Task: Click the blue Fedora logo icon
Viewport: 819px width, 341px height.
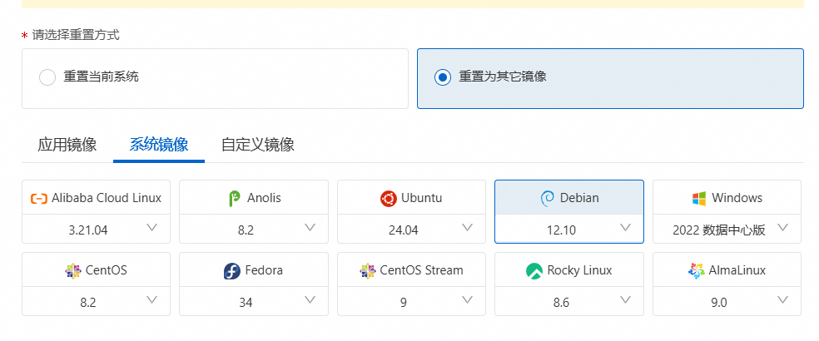Action: (232, 271)
